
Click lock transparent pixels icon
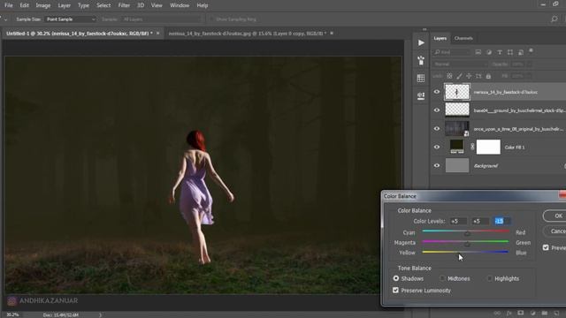(449, 76)
